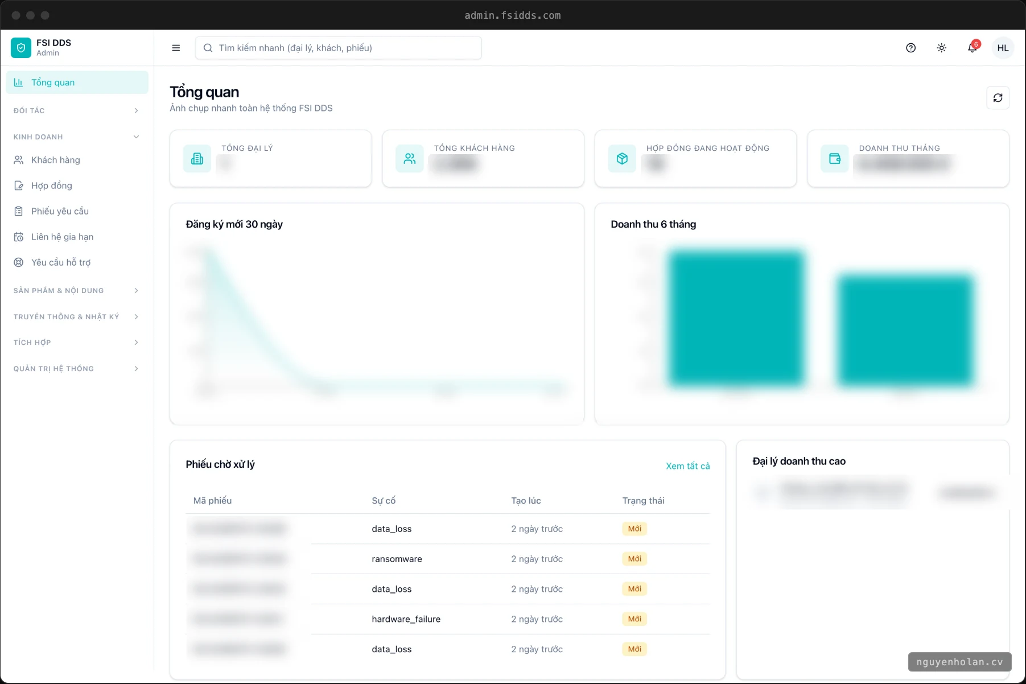Screen dimensions: 1026x684
Task: Expand TRUYỀN THÔNG & NHẬT KÝ section
Action: tap(77, 316)
